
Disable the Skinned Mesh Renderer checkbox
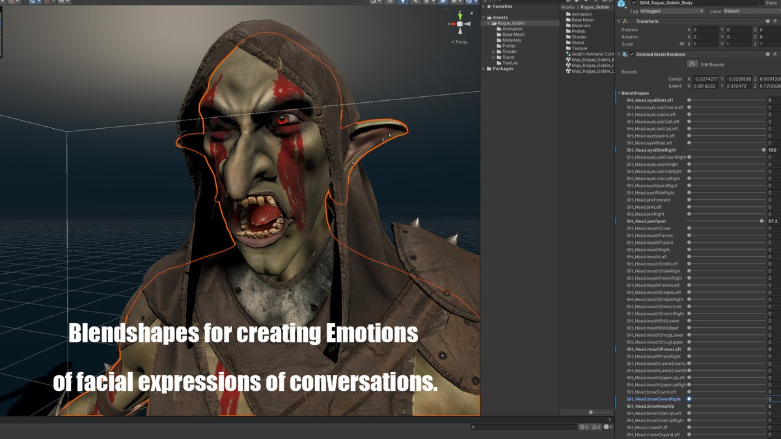632,55
